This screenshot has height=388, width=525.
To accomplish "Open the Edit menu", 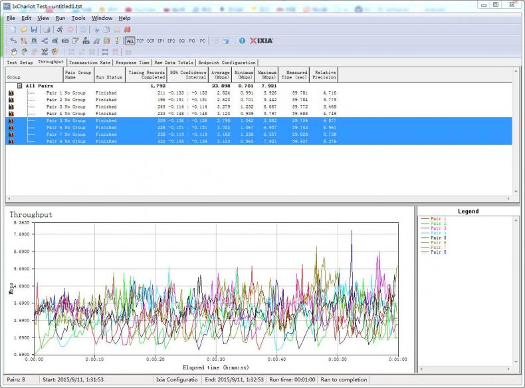I will (x=26, y=18).
